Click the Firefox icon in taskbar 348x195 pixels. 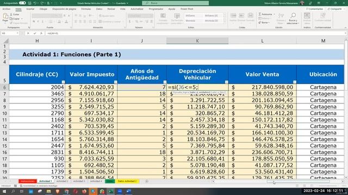coord(84,191)
